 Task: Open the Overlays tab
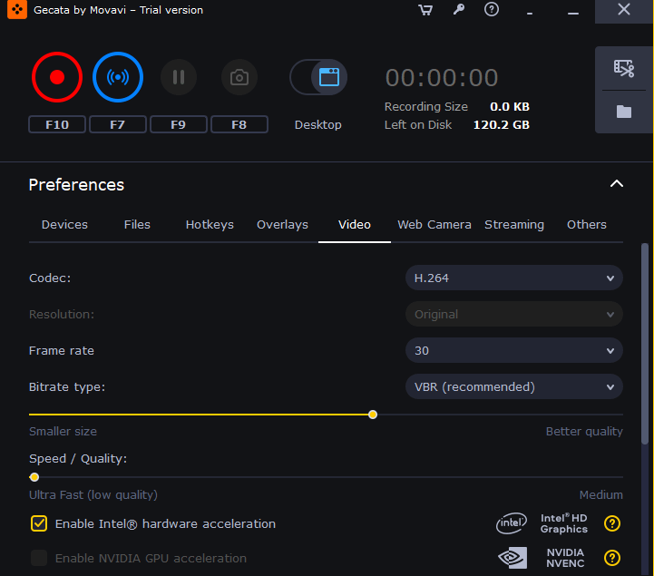click(282, 225)
